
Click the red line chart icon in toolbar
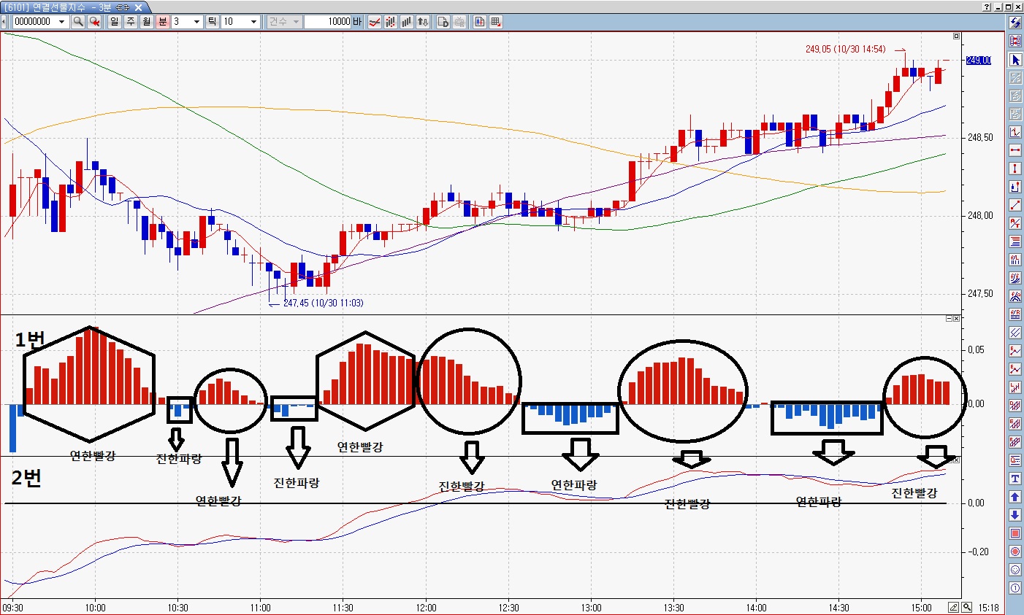375,22
